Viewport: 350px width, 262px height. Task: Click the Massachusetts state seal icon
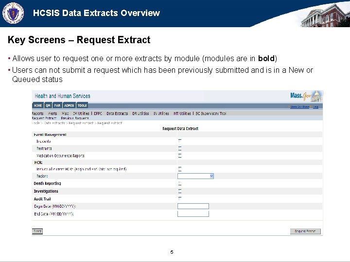click(x=13, y=13)
